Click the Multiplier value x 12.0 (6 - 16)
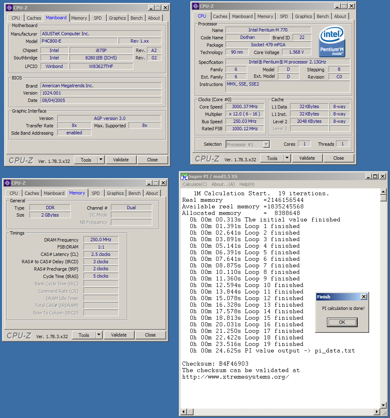The image size is (390, 418). (x=245, y=114)
